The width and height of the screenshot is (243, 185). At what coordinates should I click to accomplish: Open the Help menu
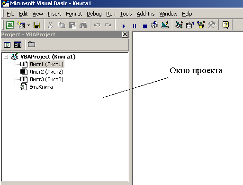tap(187, 14)
